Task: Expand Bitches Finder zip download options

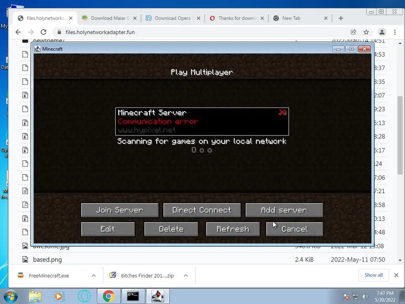Action: tap(186, 275)
